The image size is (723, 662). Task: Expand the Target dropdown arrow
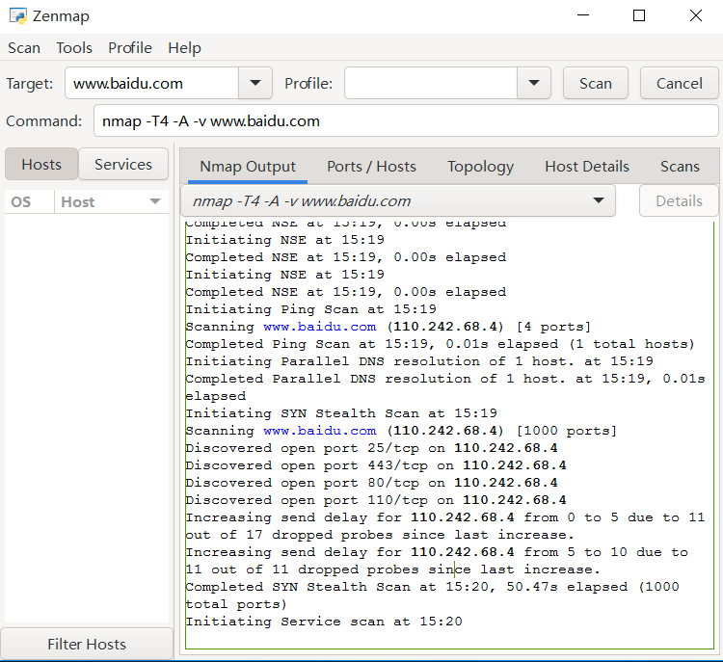click(255, 84)
